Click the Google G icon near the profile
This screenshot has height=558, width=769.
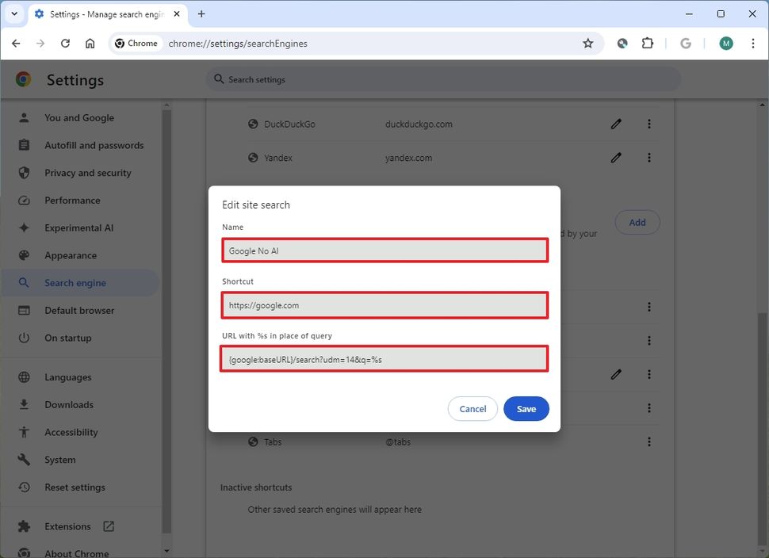[x=685, y=44]
